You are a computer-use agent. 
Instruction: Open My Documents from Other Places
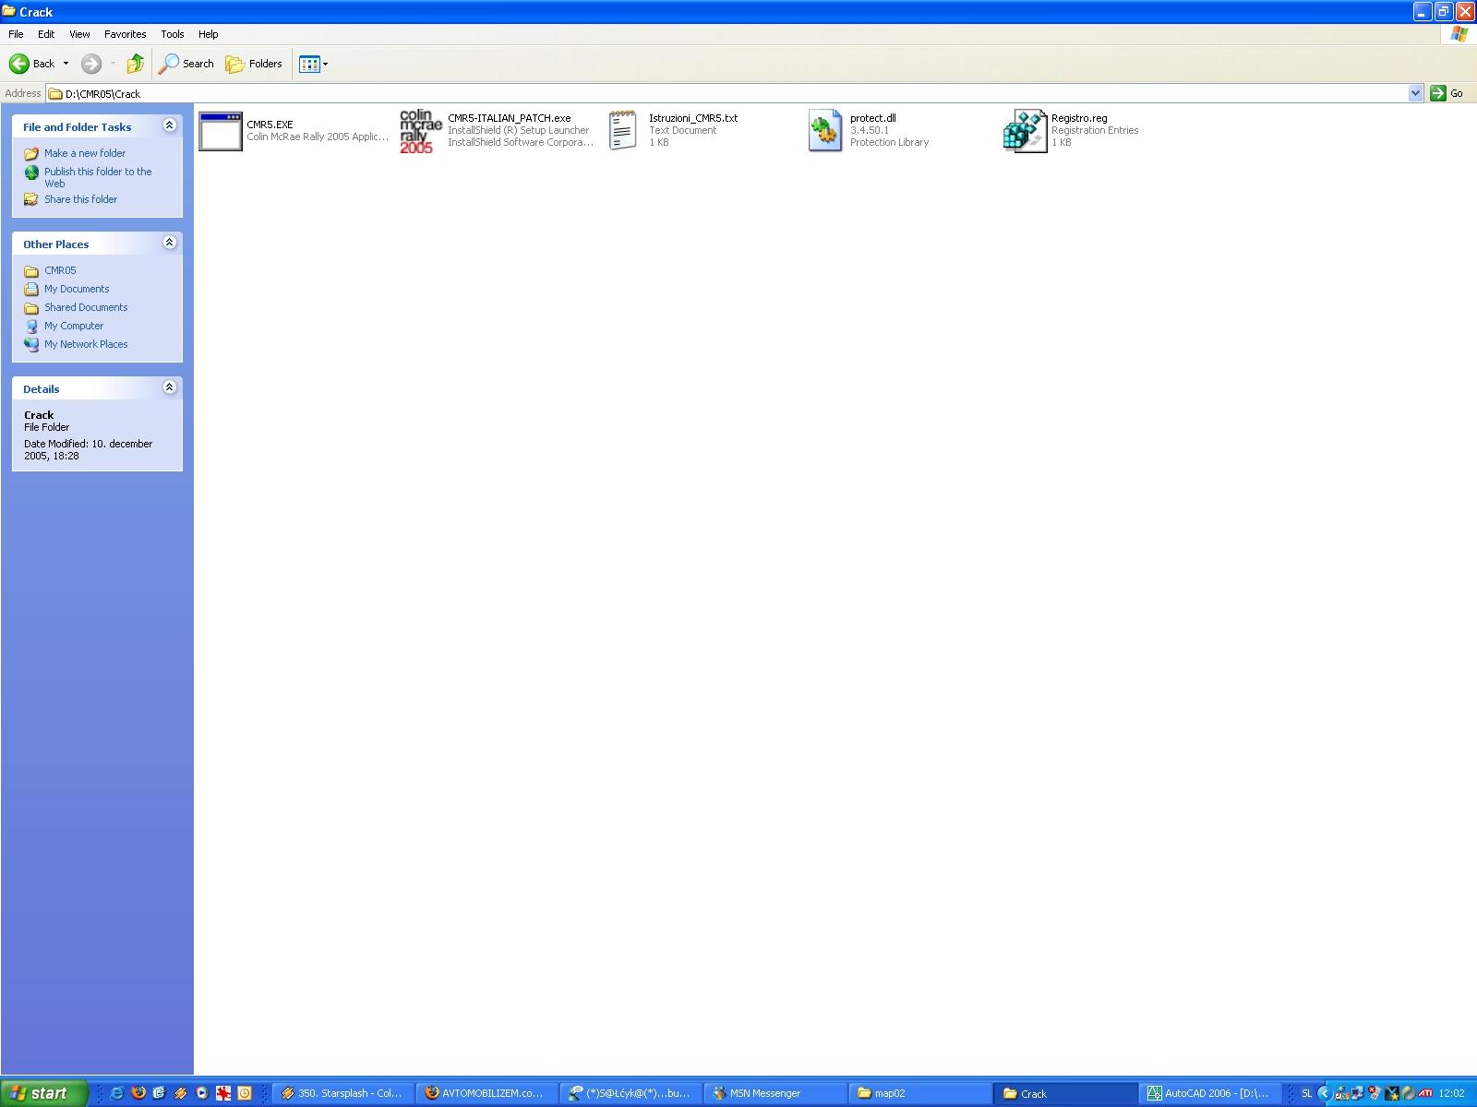77,289
